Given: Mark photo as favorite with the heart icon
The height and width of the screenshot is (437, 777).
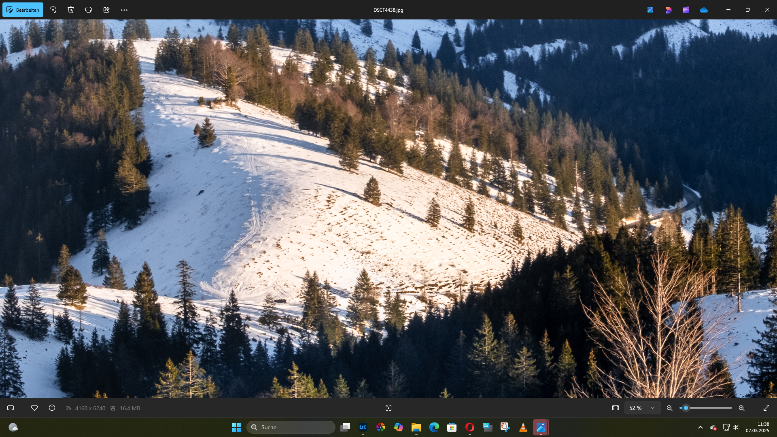Looking at the screenshot, I should point(34,408).
